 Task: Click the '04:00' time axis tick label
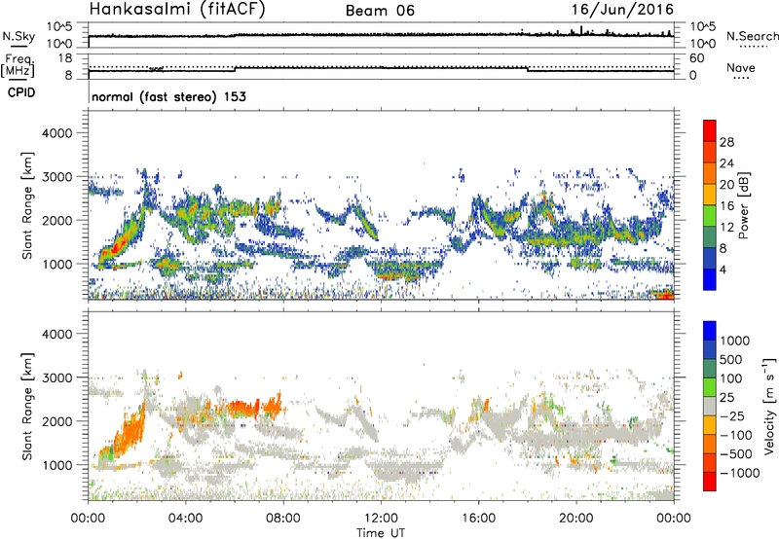tap(186, 519)
